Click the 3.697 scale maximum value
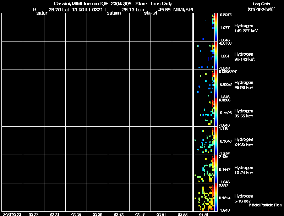This screenshot has width=284, height=216. [x=224, y=185]
